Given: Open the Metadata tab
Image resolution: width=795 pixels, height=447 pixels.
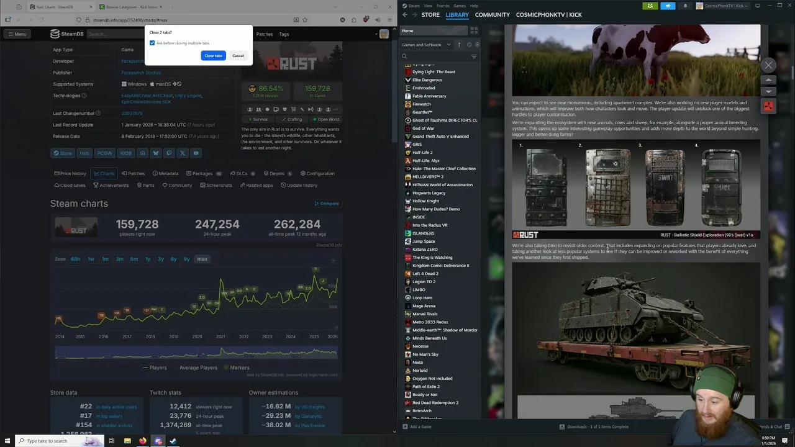Looking at the screenshot, I should (x=165, y=173).
